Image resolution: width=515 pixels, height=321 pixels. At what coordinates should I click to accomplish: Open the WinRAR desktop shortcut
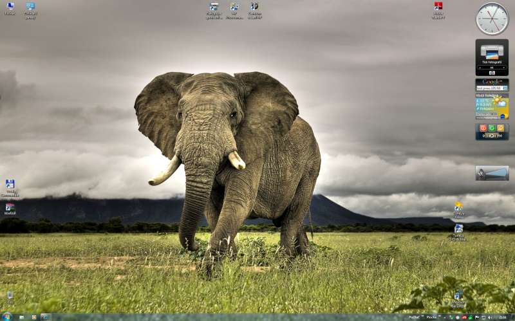pyautogui.click(x=10, y=208)
